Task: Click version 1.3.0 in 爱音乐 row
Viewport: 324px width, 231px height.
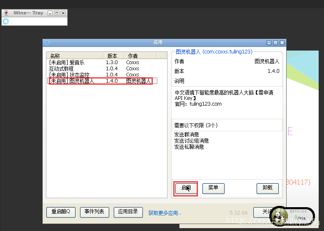Action: point(112,62)
